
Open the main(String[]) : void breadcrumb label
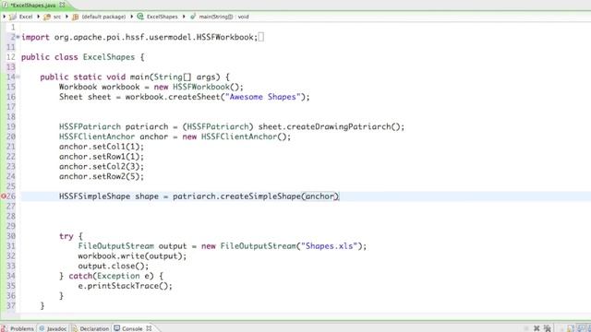[223, 17]
